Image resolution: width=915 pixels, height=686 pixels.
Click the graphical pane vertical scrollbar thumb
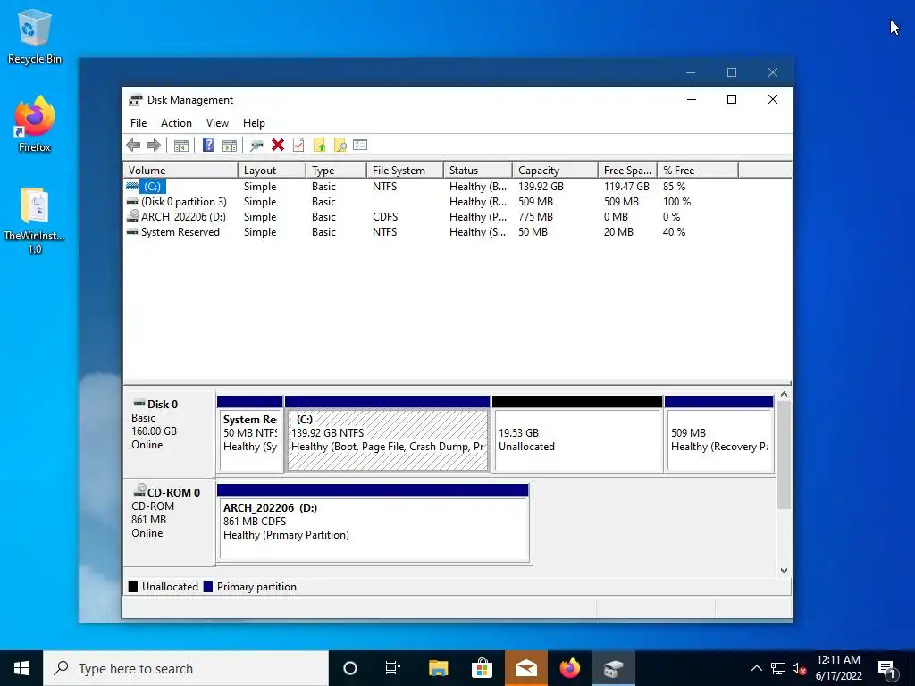pos(785,455)
